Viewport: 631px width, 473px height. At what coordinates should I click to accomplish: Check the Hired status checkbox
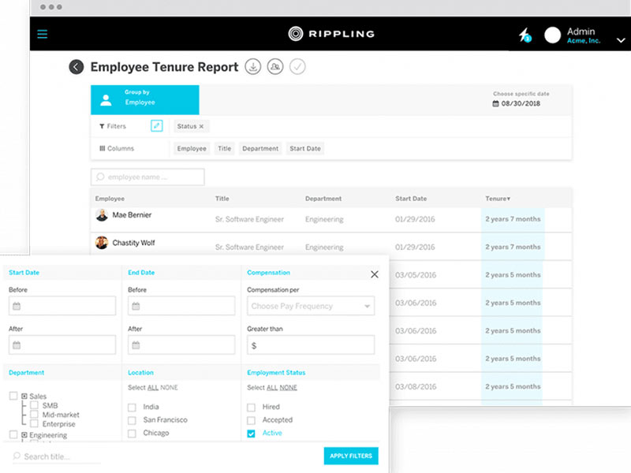click(251, 408)
